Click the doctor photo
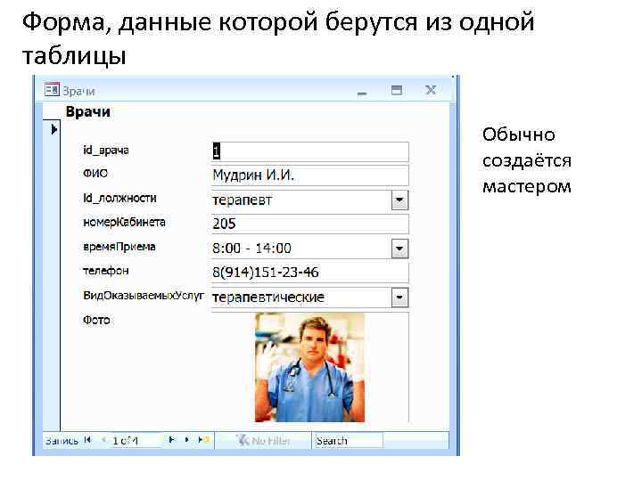This screenshot has width=642, height=481. tap(309, 367)
